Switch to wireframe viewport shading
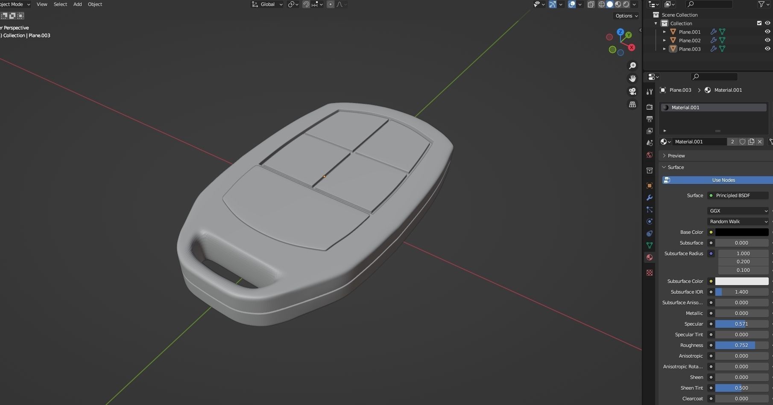The height and width of the screenshot is (405, 773). coord(602,4)
